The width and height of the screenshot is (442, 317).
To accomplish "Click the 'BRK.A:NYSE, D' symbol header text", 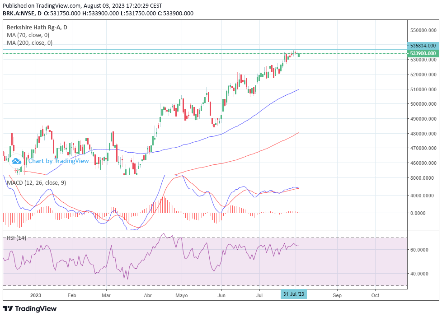I will pos(22,13).
